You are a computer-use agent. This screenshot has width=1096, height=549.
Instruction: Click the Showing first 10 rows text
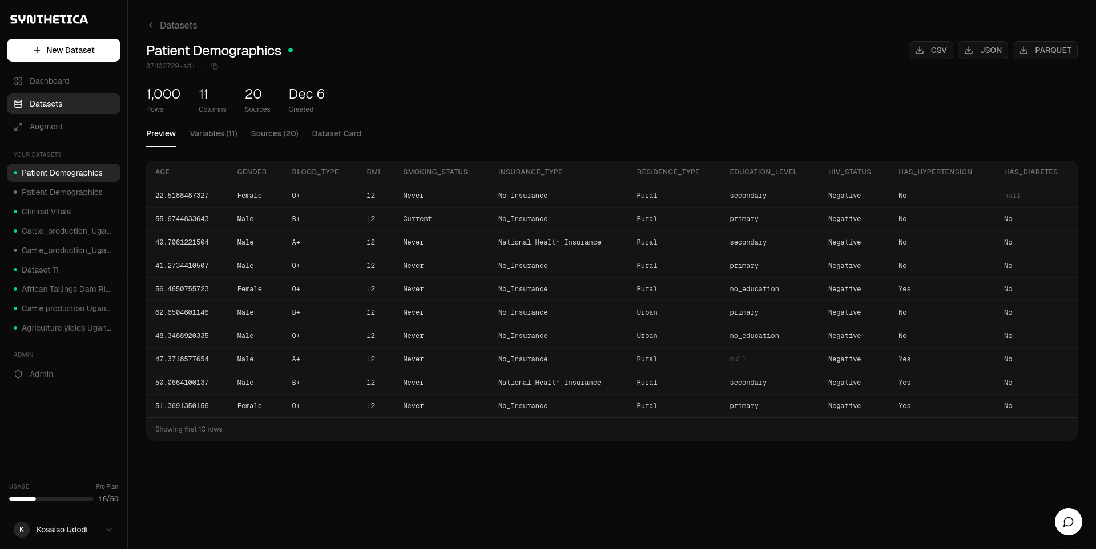coord(189,429)
